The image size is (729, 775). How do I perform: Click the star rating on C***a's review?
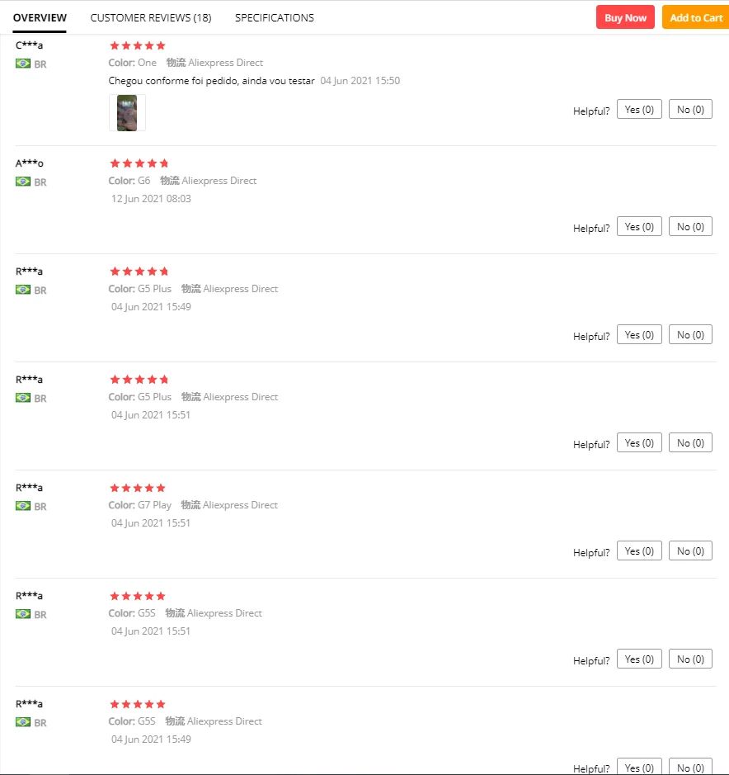[138, 45]
